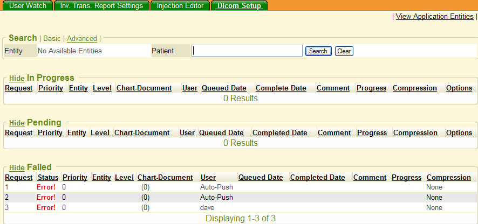Open View Application Entities link
Screen dimensions: 478x224
tap(434, 17)
